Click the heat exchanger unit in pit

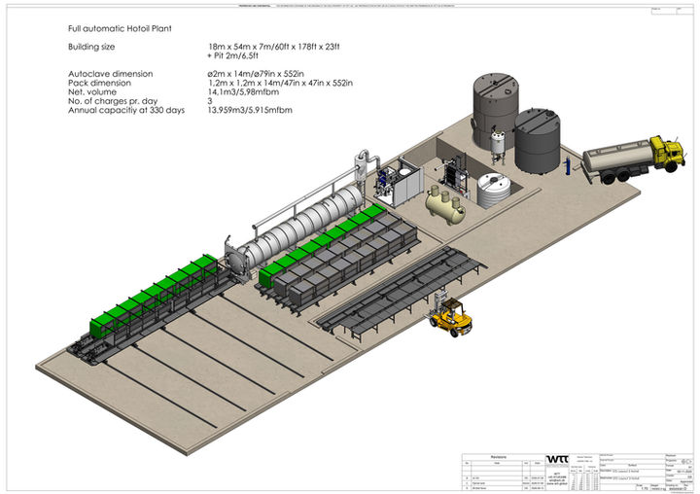454,174
